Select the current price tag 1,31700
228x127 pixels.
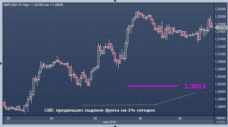[220, 28]
